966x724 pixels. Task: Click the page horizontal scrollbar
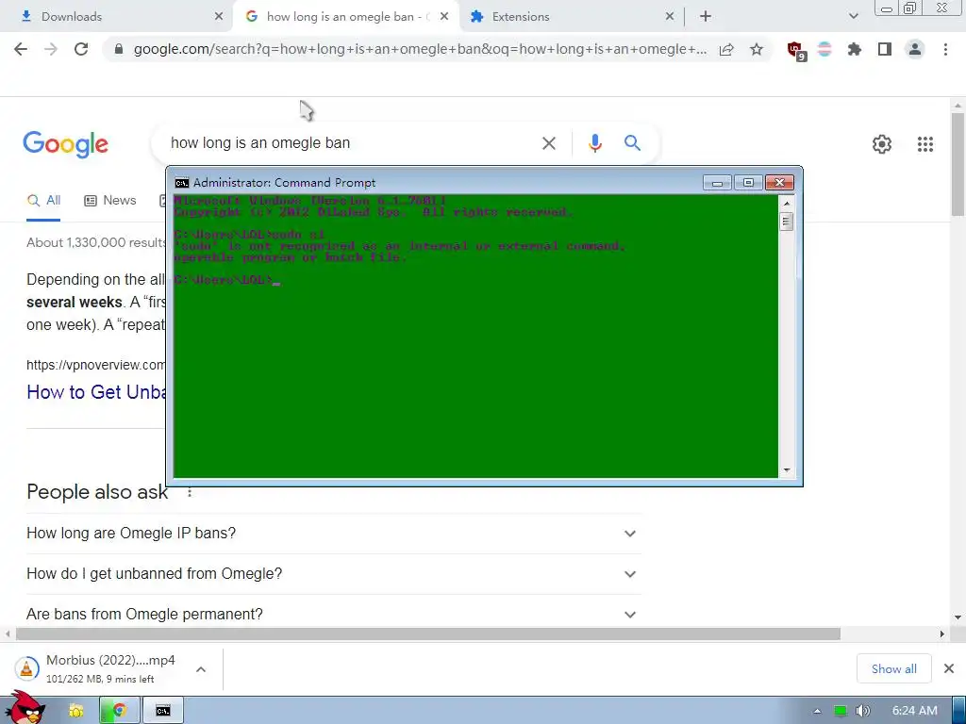tap(428, 634)
